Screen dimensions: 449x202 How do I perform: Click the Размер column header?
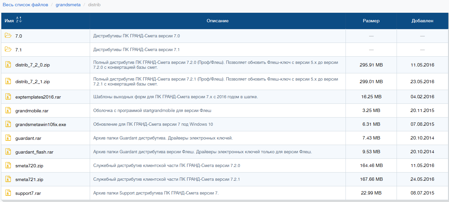click(371, 21)
